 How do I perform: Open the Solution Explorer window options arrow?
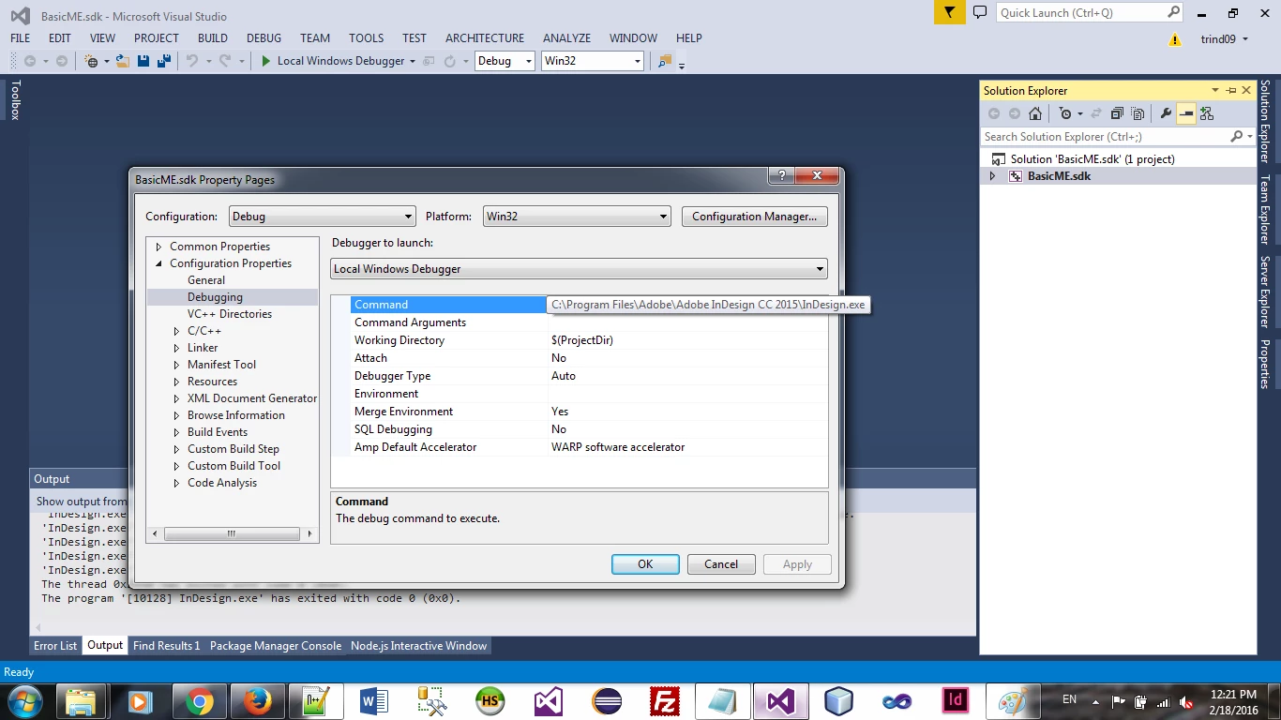[x=1215, y=90]
